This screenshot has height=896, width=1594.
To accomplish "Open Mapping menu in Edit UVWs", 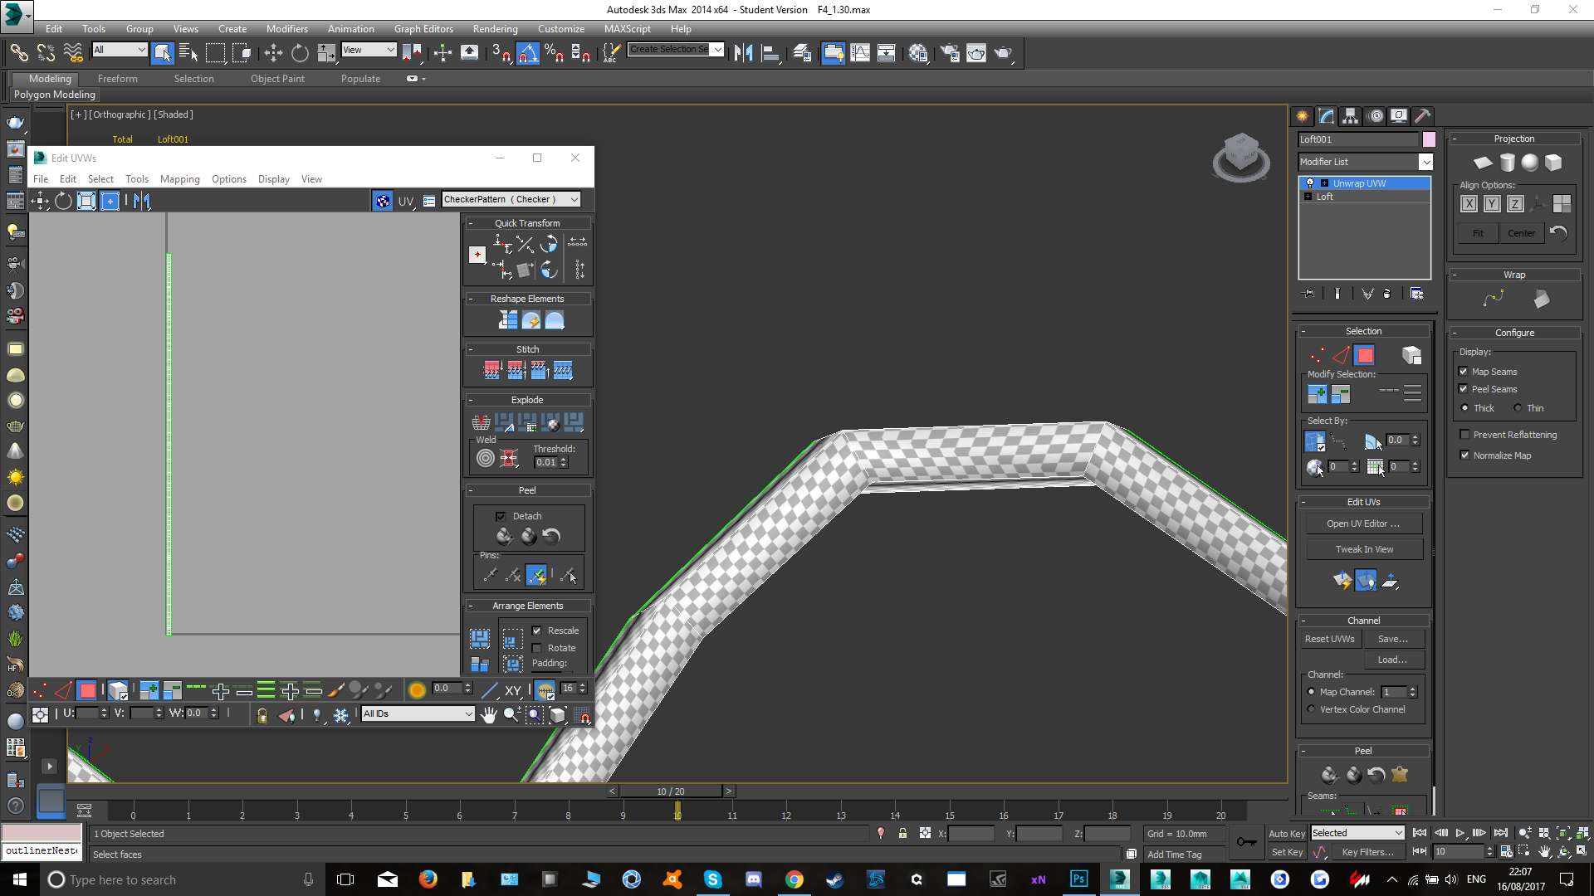I will 180,179.
